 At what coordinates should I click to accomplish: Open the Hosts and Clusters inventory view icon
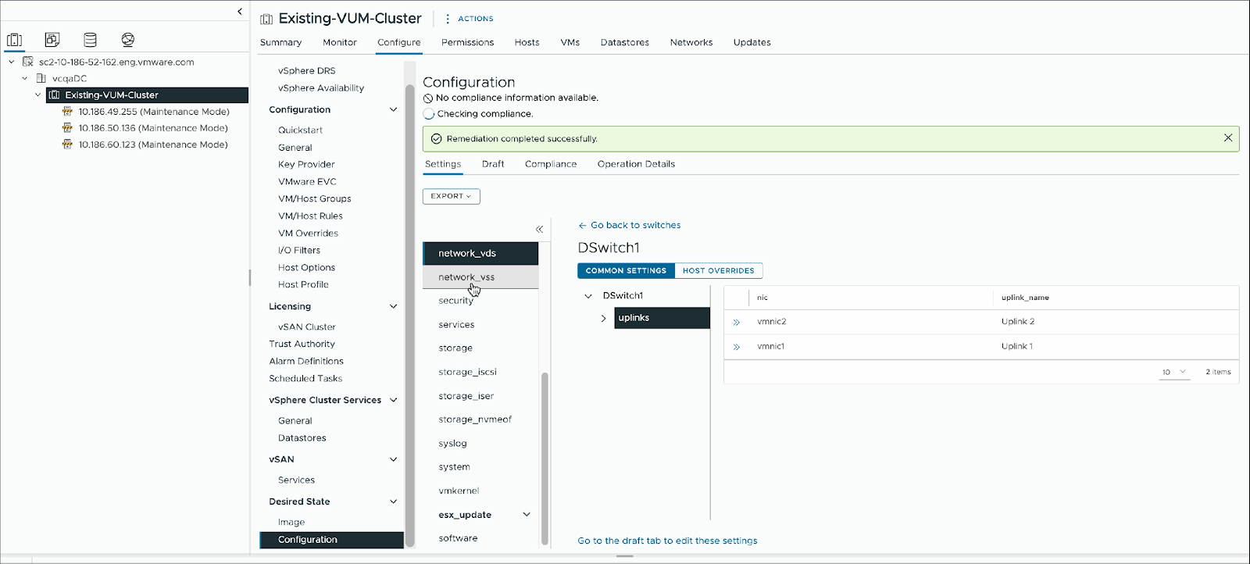tap(14, 39)
